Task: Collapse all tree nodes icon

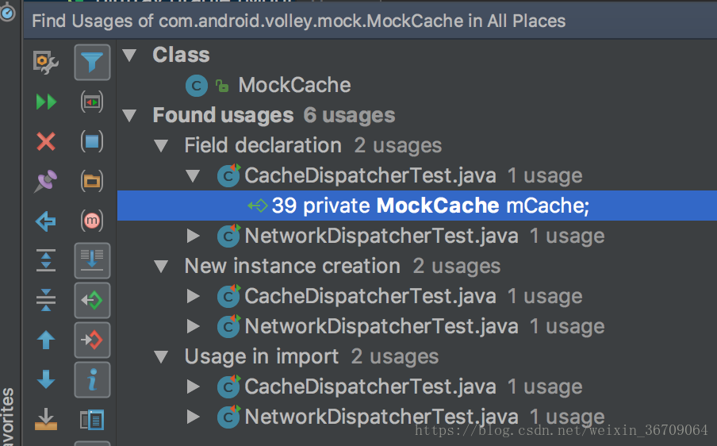Action: pyautogui.click(x=46, y=300)
